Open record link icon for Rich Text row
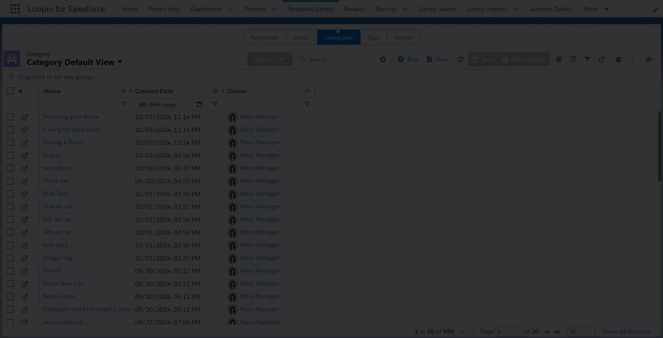The height and width of the screenshot is (338, 663). [x=25, y=194]
